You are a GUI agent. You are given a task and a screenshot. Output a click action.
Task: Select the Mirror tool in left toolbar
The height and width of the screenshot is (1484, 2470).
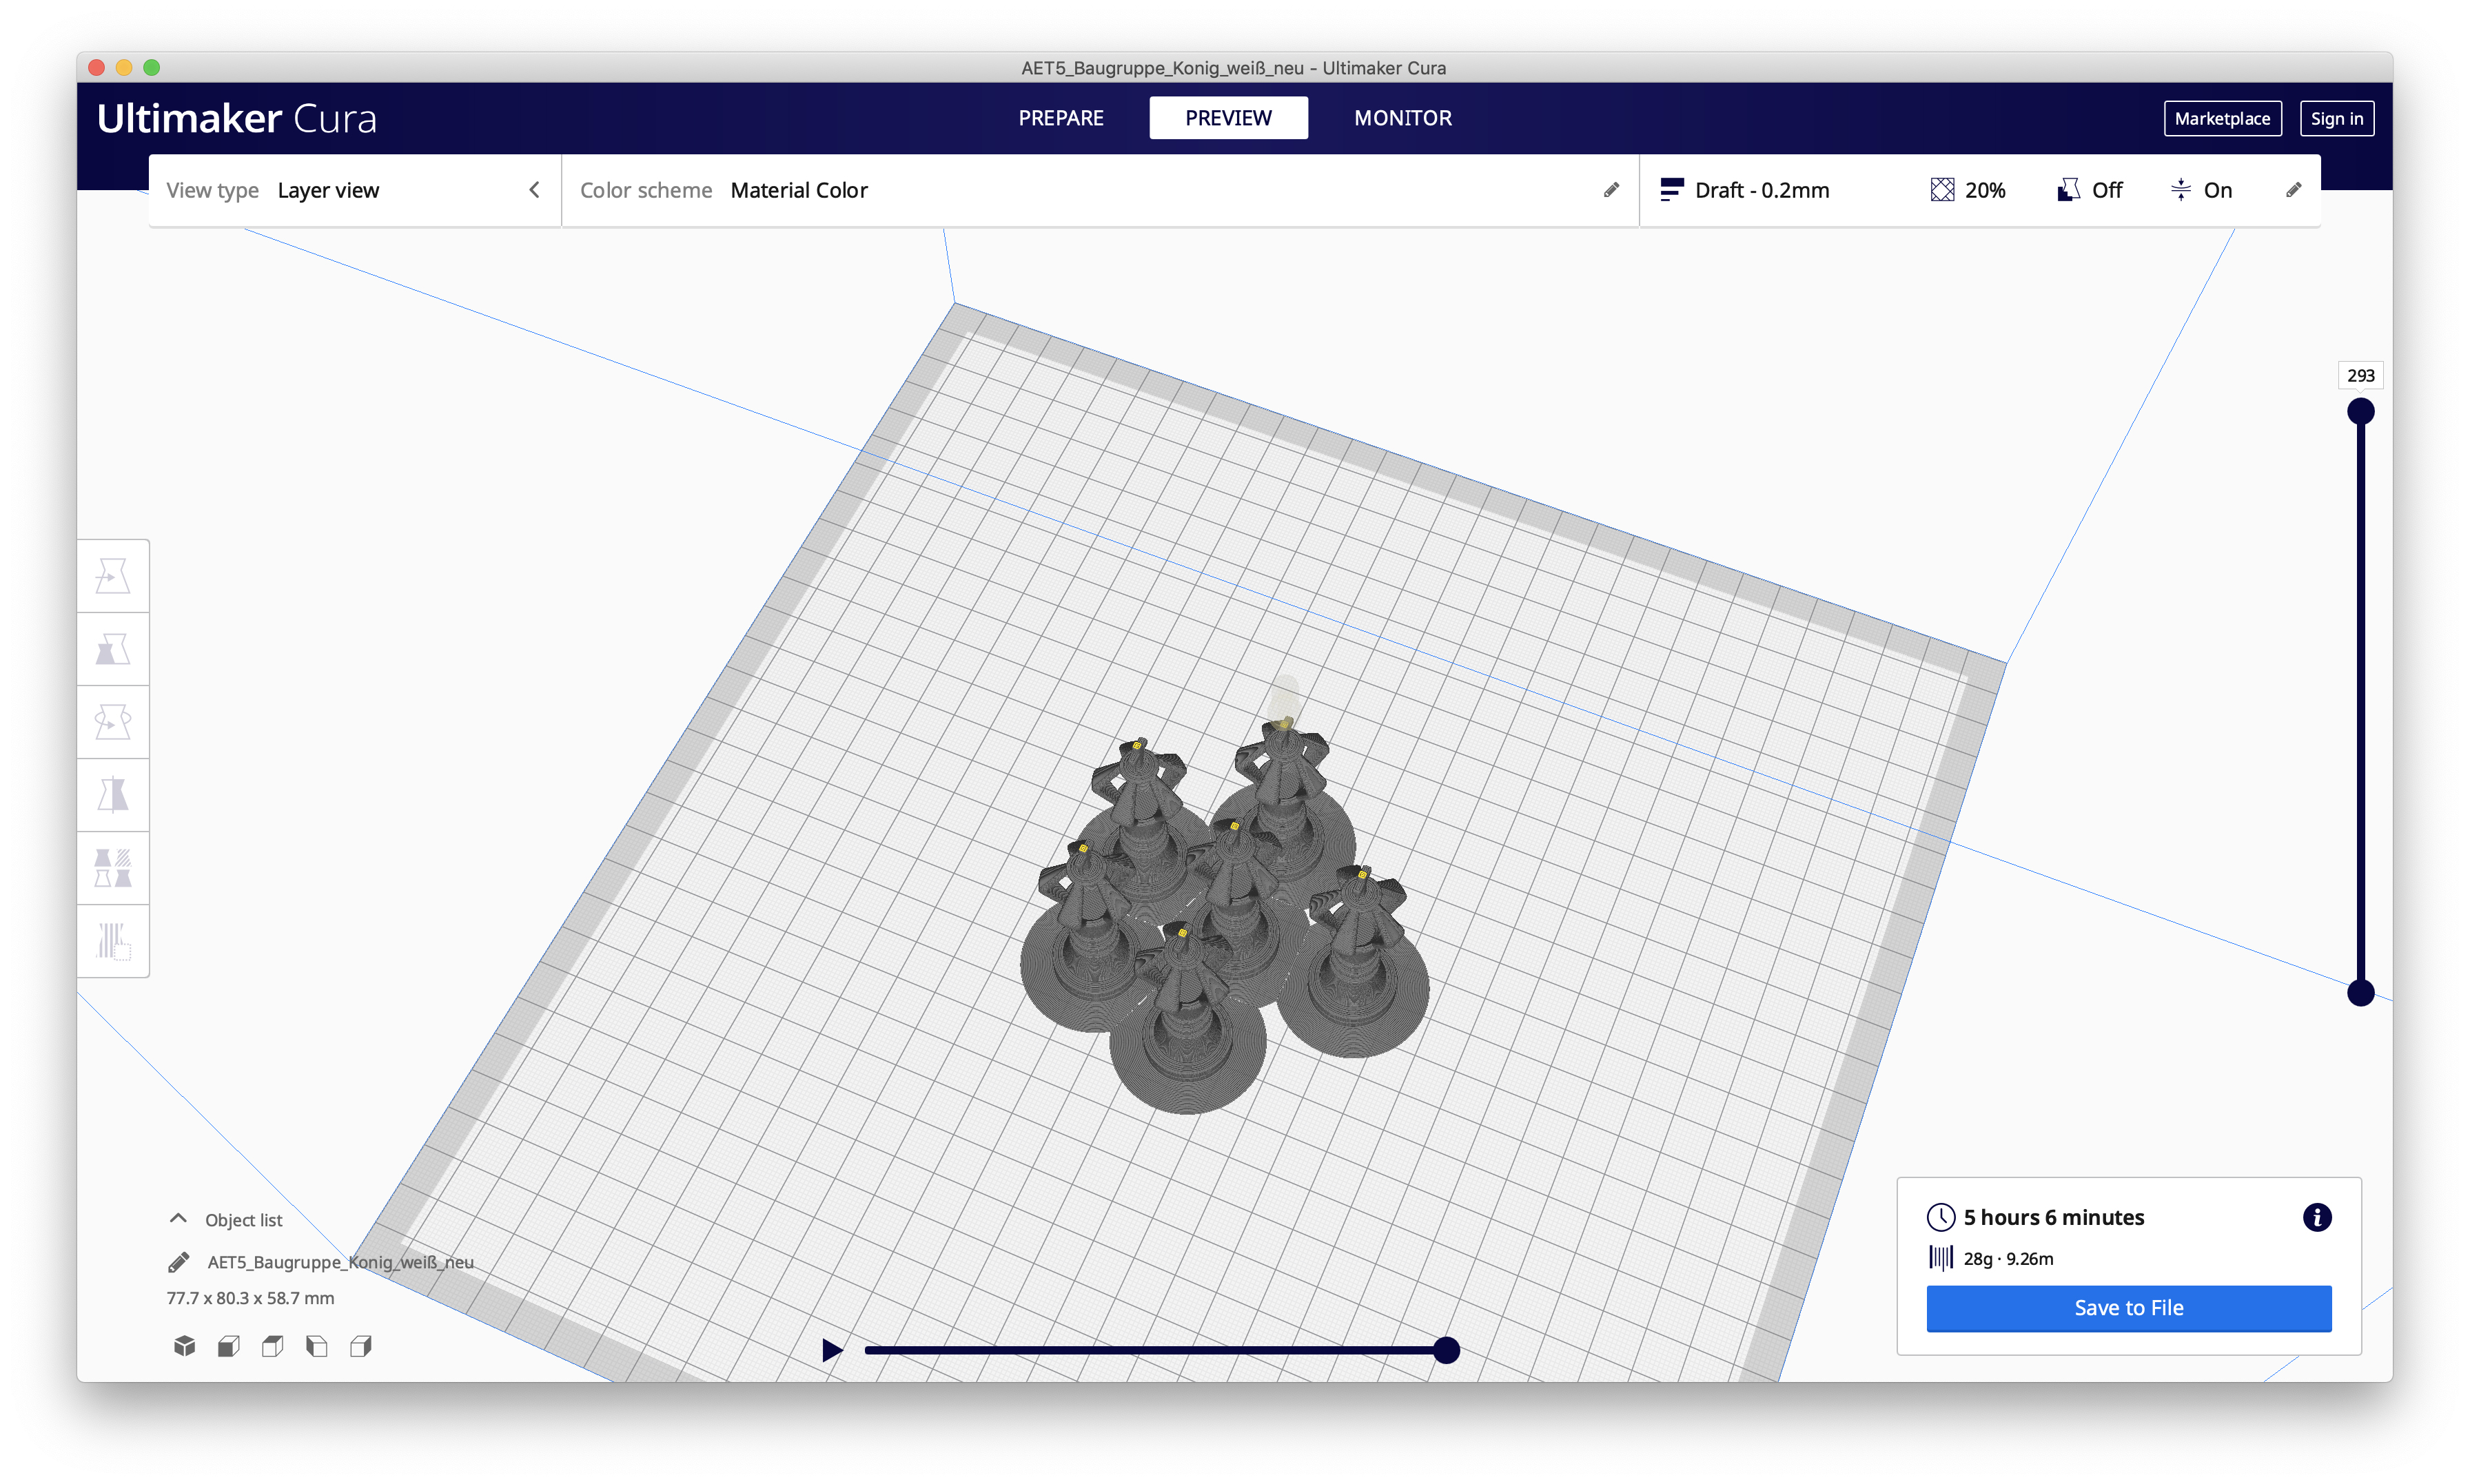pyautogui.click(x=113, y=795)
